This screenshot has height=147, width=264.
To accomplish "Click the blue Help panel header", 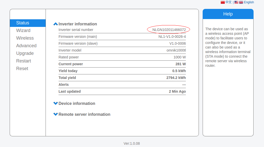I will [x=228, y=14].
